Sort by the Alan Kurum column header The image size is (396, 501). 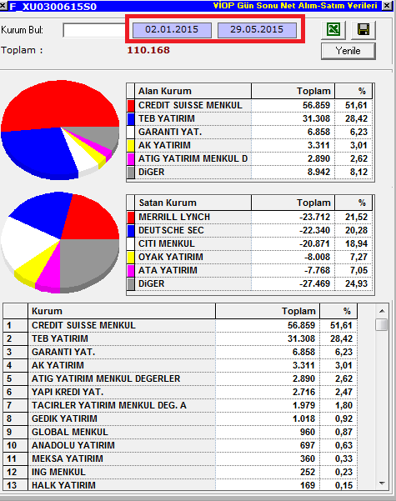[193, 91]
